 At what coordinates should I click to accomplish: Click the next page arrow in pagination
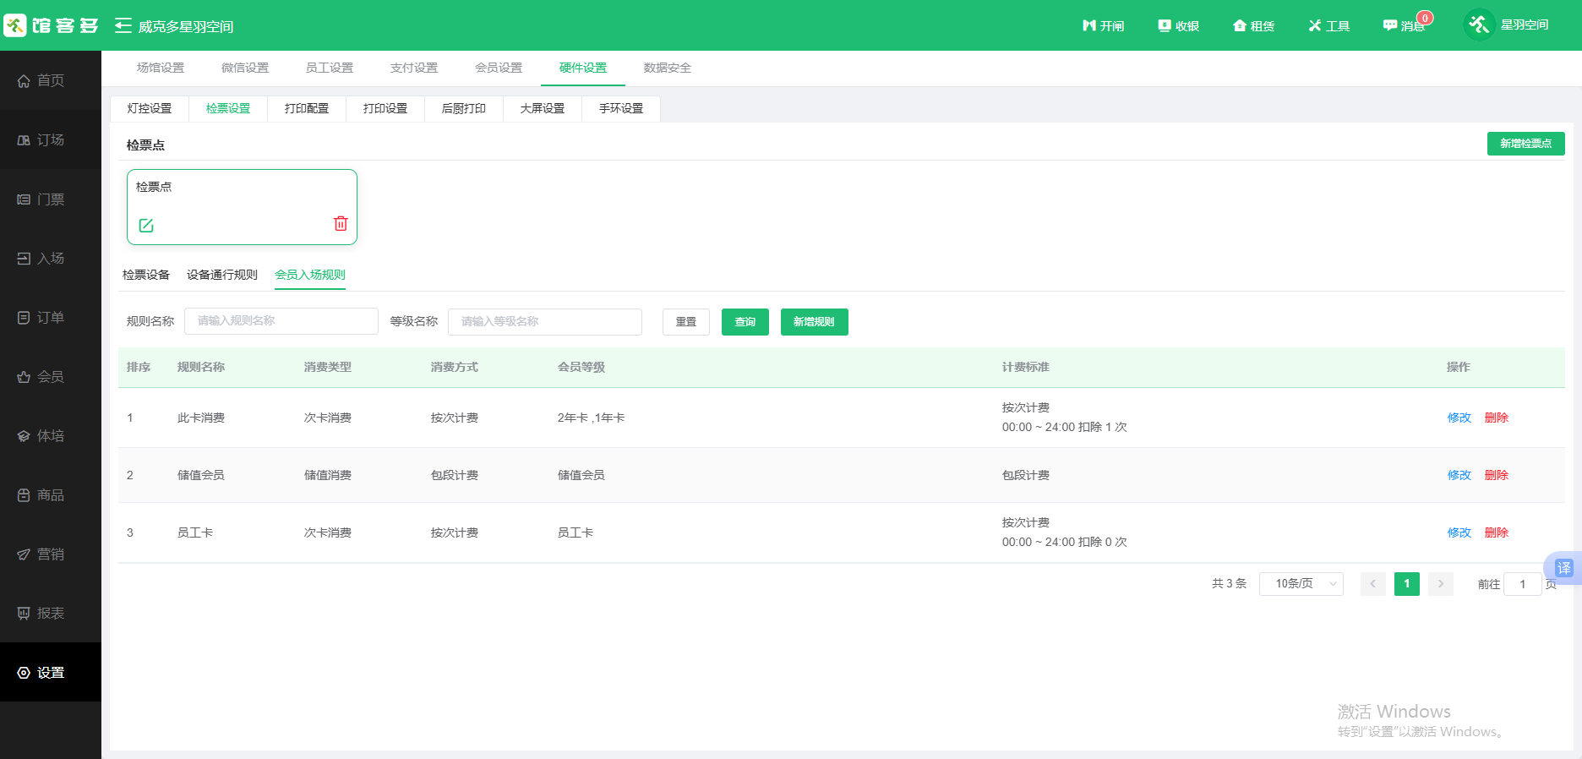pos(1441,584)
